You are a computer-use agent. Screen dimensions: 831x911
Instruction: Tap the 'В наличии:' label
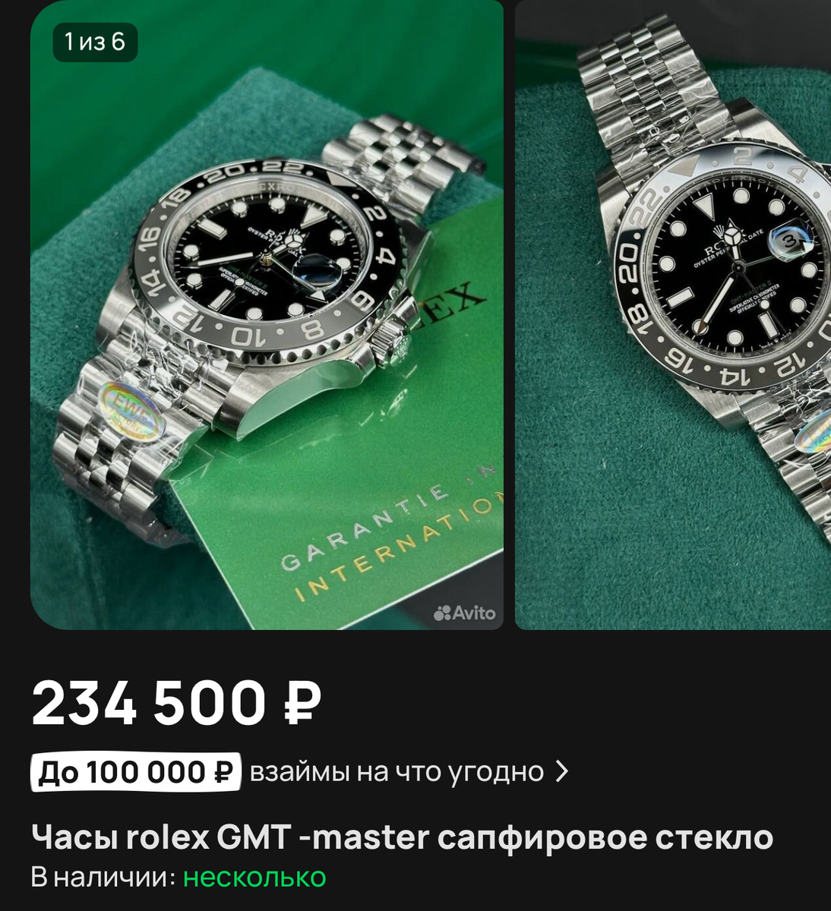pyautogui.click(x=104, y=877)
